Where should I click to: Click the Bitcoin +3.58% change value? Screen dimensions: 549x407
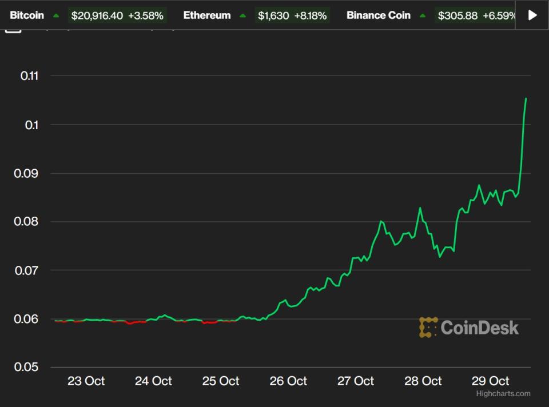[x=145, y=15]
